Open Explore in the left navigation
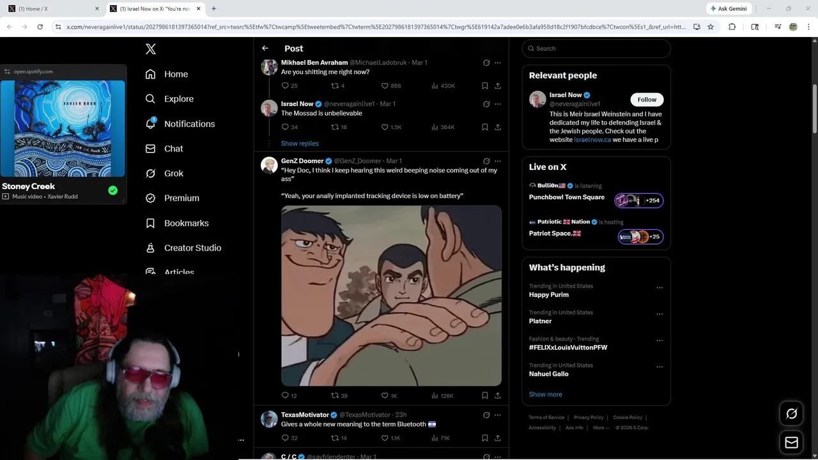This screenshot has height=460, width=818. 169,99
